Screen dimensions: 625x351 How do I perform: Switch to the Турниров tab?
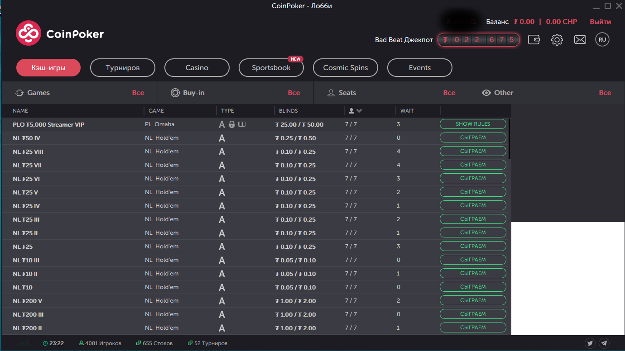pos(123,68)
